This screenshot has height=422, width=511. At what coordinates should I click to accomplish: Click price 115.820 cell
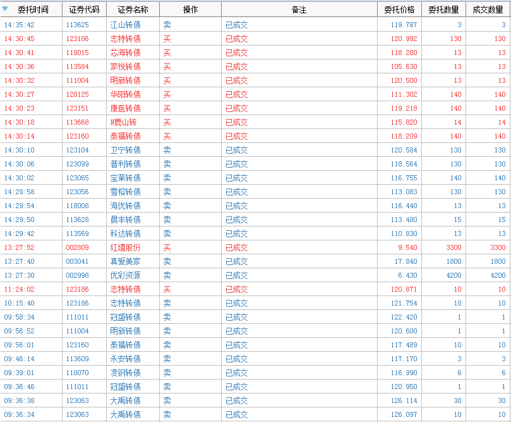[404, 122]
